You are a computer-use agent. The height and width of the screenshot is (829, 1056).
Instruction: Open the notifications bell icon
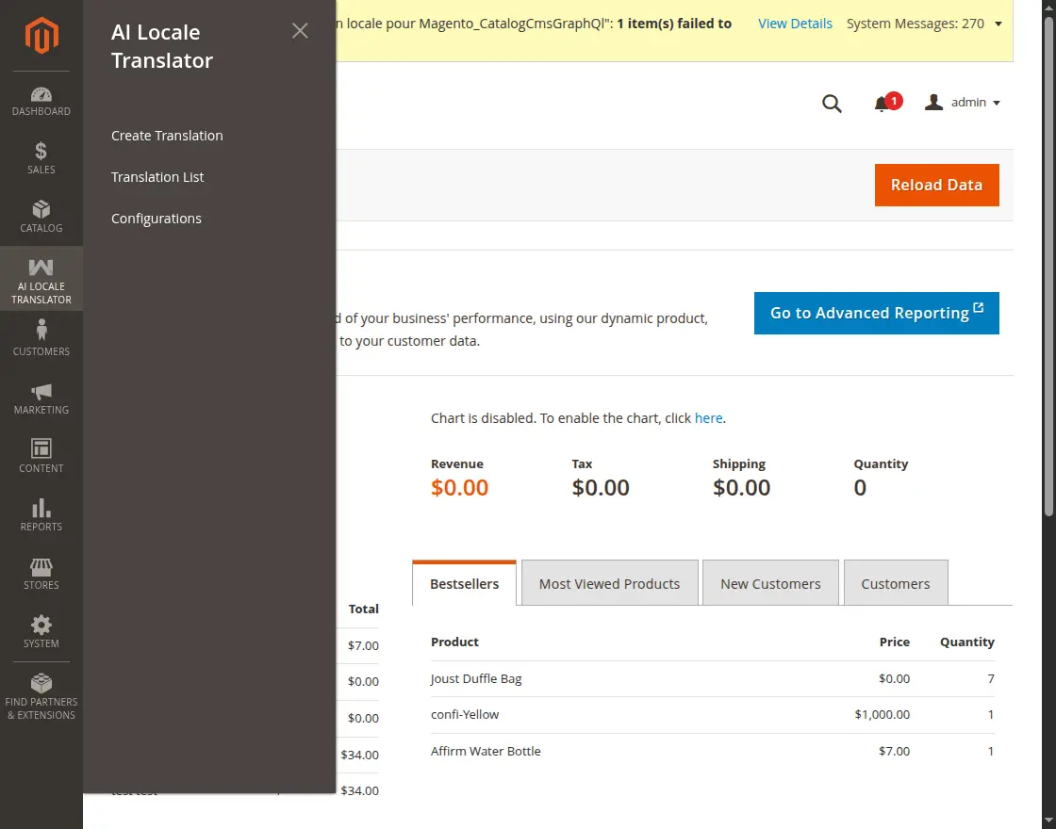[x=883, y=104]
